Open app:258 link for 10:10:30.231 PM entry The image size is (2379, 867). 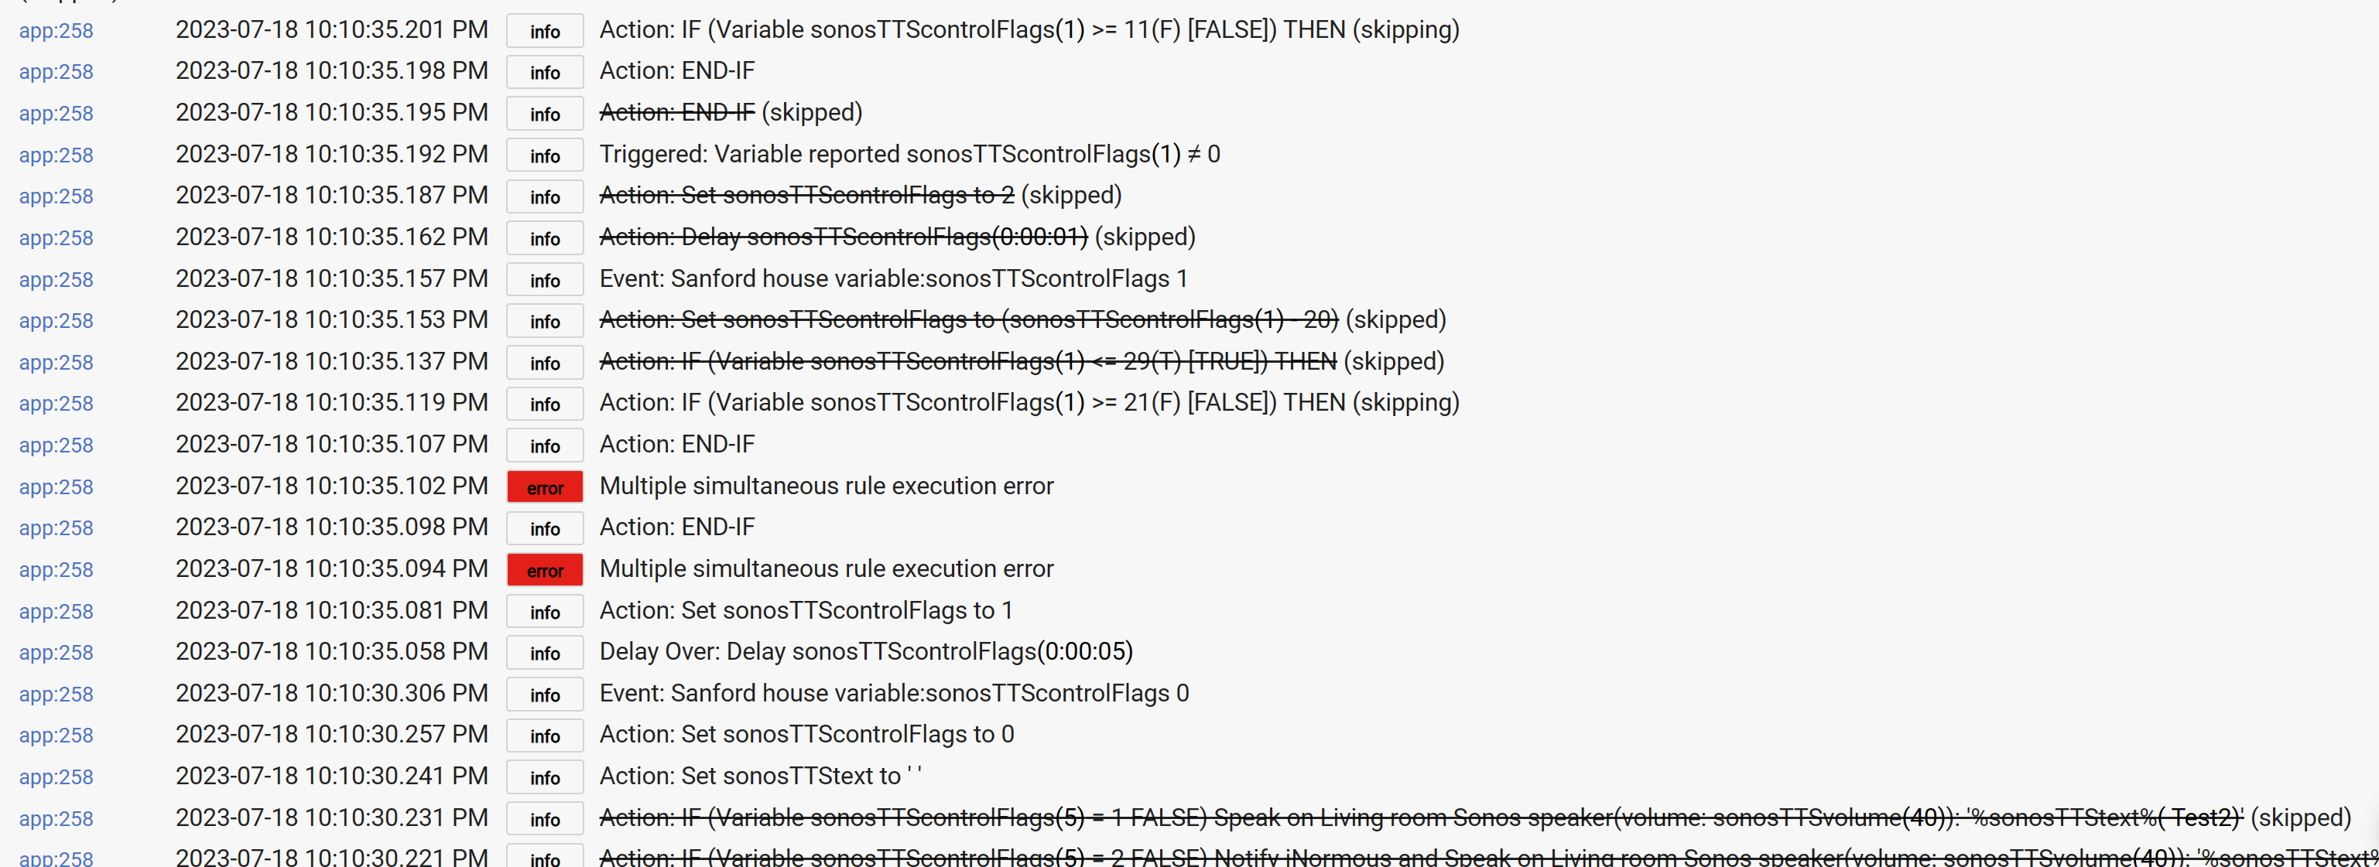click(56, 819)
